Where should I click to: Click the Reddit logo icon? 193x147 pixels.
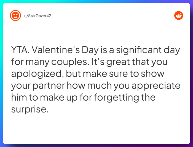coord(179,15)
